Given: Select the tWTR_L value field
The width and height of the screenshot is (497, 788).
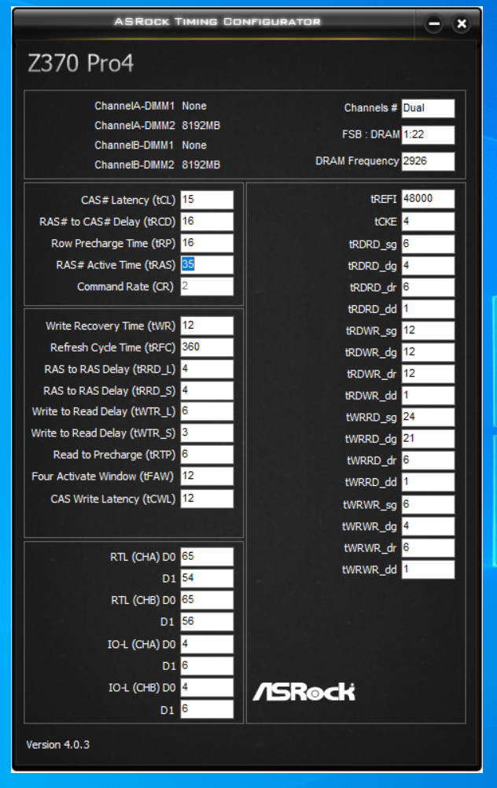Looking at the screenshot, I should (x=207, y=411).
